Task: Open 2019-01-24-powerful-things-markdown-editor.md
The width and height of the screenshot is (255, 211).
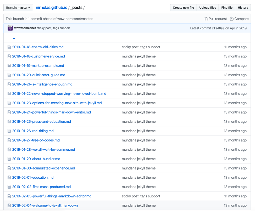Action: (52, 112)
